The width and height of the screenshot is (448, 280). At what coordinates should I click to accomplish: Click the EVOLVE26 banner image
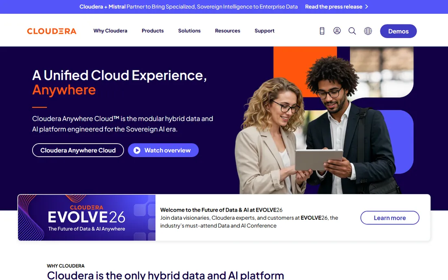[87, 218]
